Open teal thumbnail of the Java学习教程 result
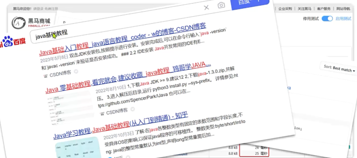Viewport: 357px width, 158px height. tap(79, 148)
